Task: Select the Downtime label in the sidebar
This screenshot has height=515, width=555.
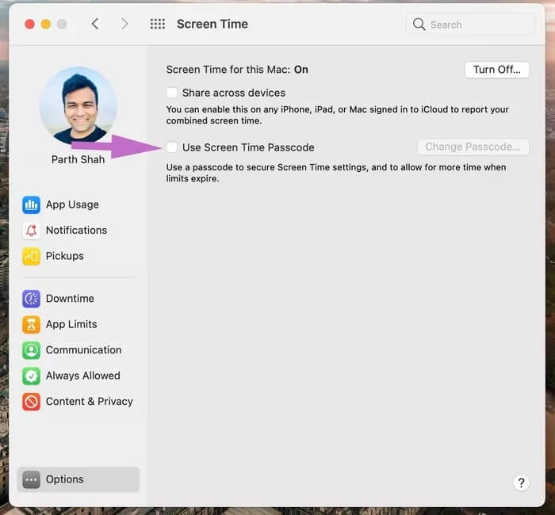Action: pos(70,299)
